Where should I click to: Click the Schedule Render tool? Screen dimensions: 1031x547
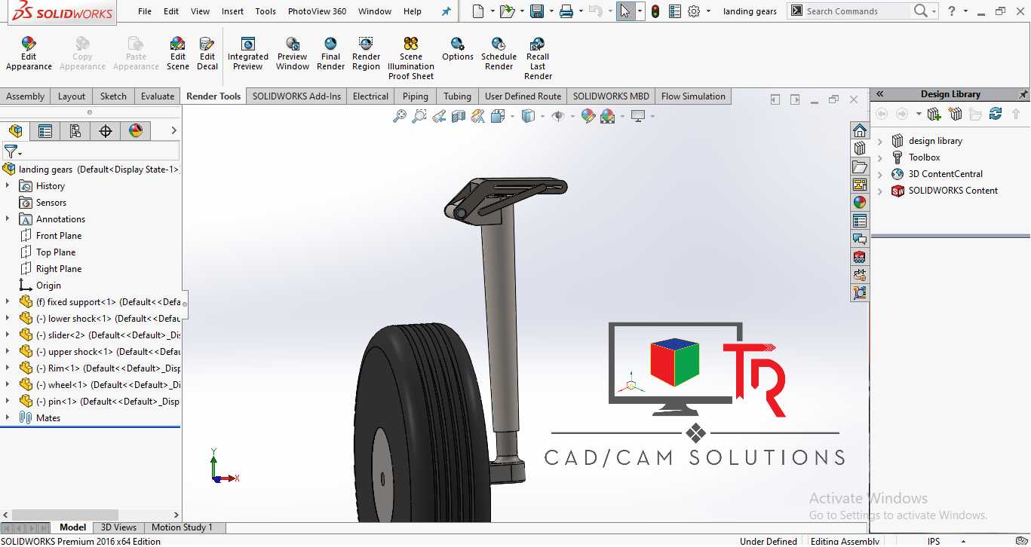[x=499, y=53]
